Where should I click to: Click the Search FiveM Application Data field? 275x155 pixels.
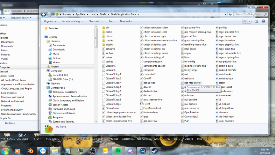[249, 14]
